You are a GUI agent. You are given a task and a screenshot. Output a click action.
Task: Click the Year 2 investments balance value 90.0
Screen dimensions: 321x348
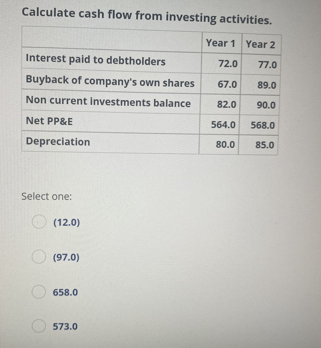tap(266, 105)
